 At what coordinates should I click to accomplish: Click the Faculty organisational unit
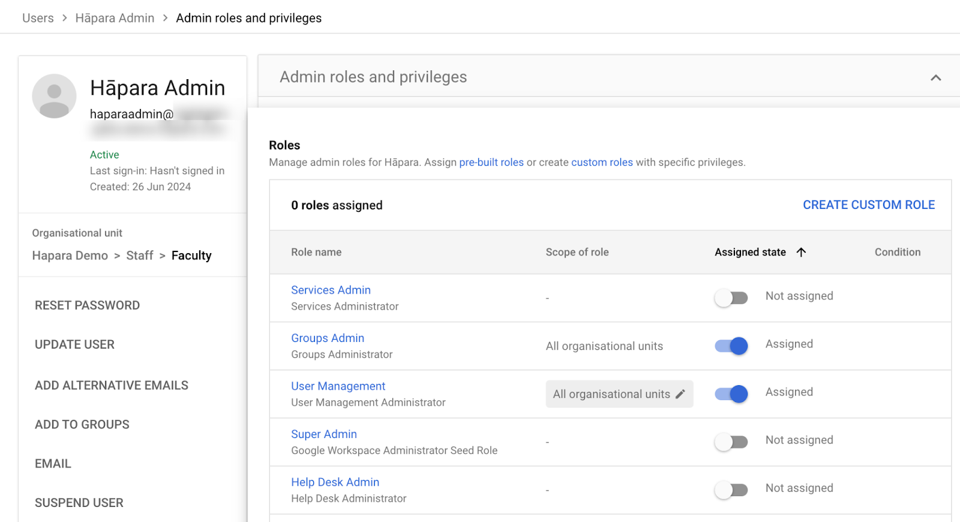coord(191,256)
